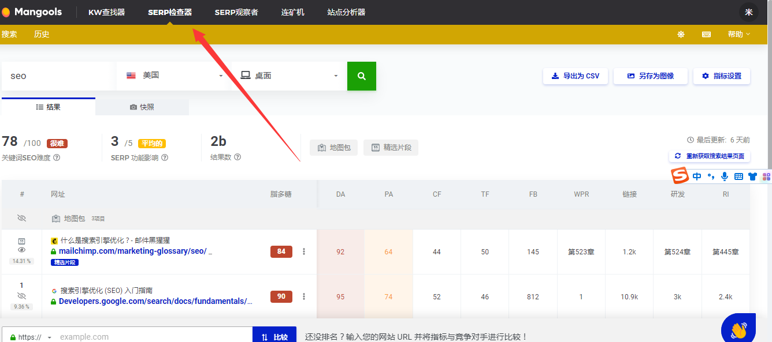Open the 桌面 device dropdown
The image size is (772, 342).
[x=289, y=76]
